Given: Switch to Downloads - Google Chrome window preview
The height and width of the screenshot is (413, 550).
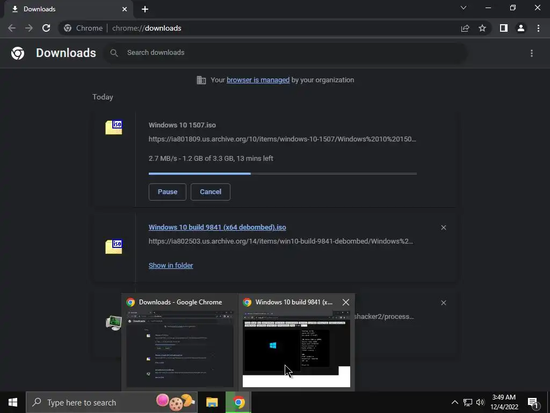Looking at the screenshot, I should pyautogui.click(x=179, y=343).
